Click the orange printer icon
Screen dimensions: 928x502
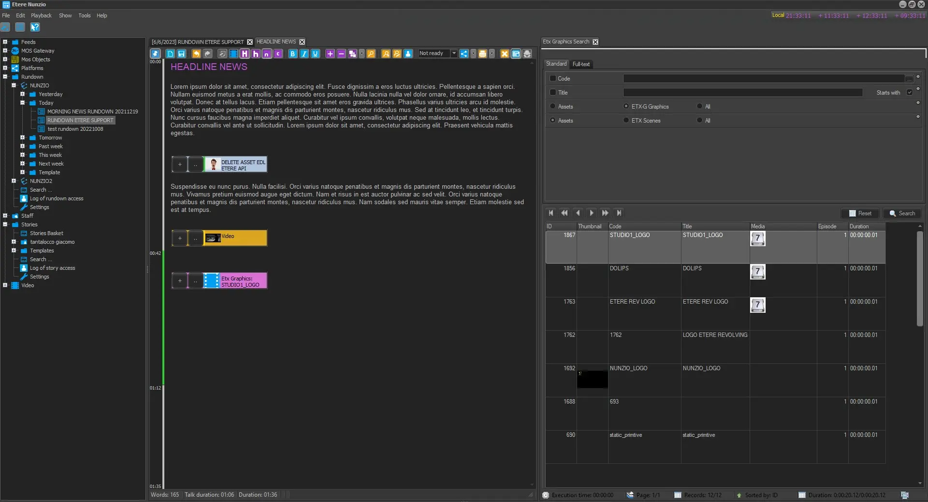point(482,54)
